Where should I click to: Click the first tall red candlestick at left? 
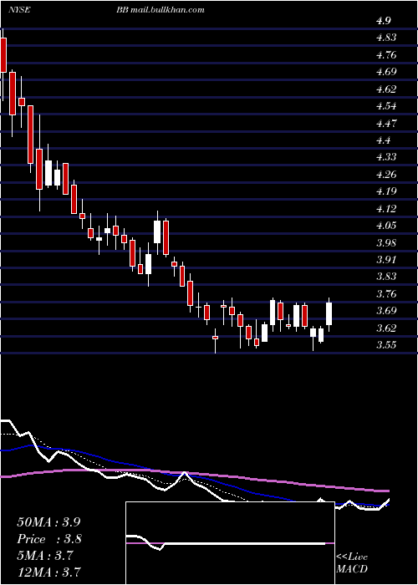coord(3,55)
